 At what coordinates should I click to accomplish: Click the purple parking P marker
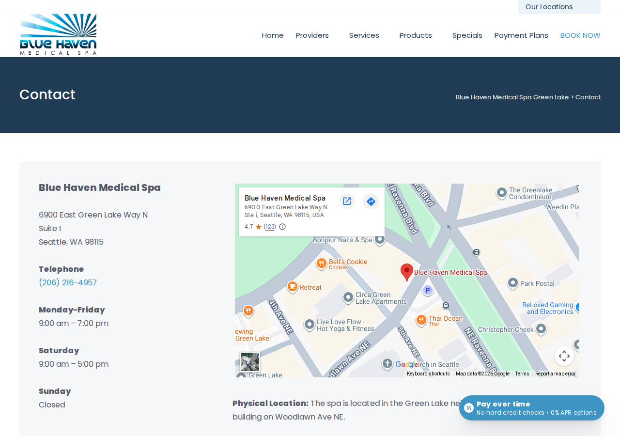click(x=427, y=290)
